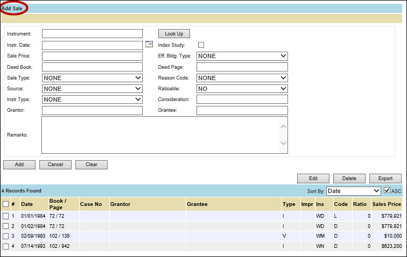Click the 01/02/1984 date cell

click(33, 226)
